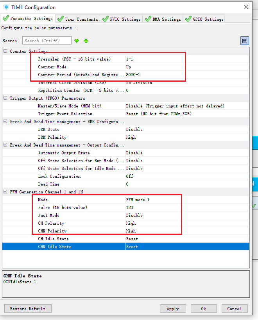Select the Pulse (16 bits value) label
This screenshot has height=320, width=258.
point(63,207)
